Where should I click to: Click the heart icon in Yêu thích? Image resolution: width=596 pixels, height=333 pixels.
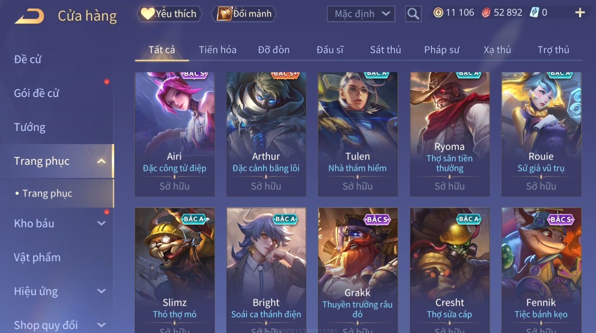click(148, 13)
